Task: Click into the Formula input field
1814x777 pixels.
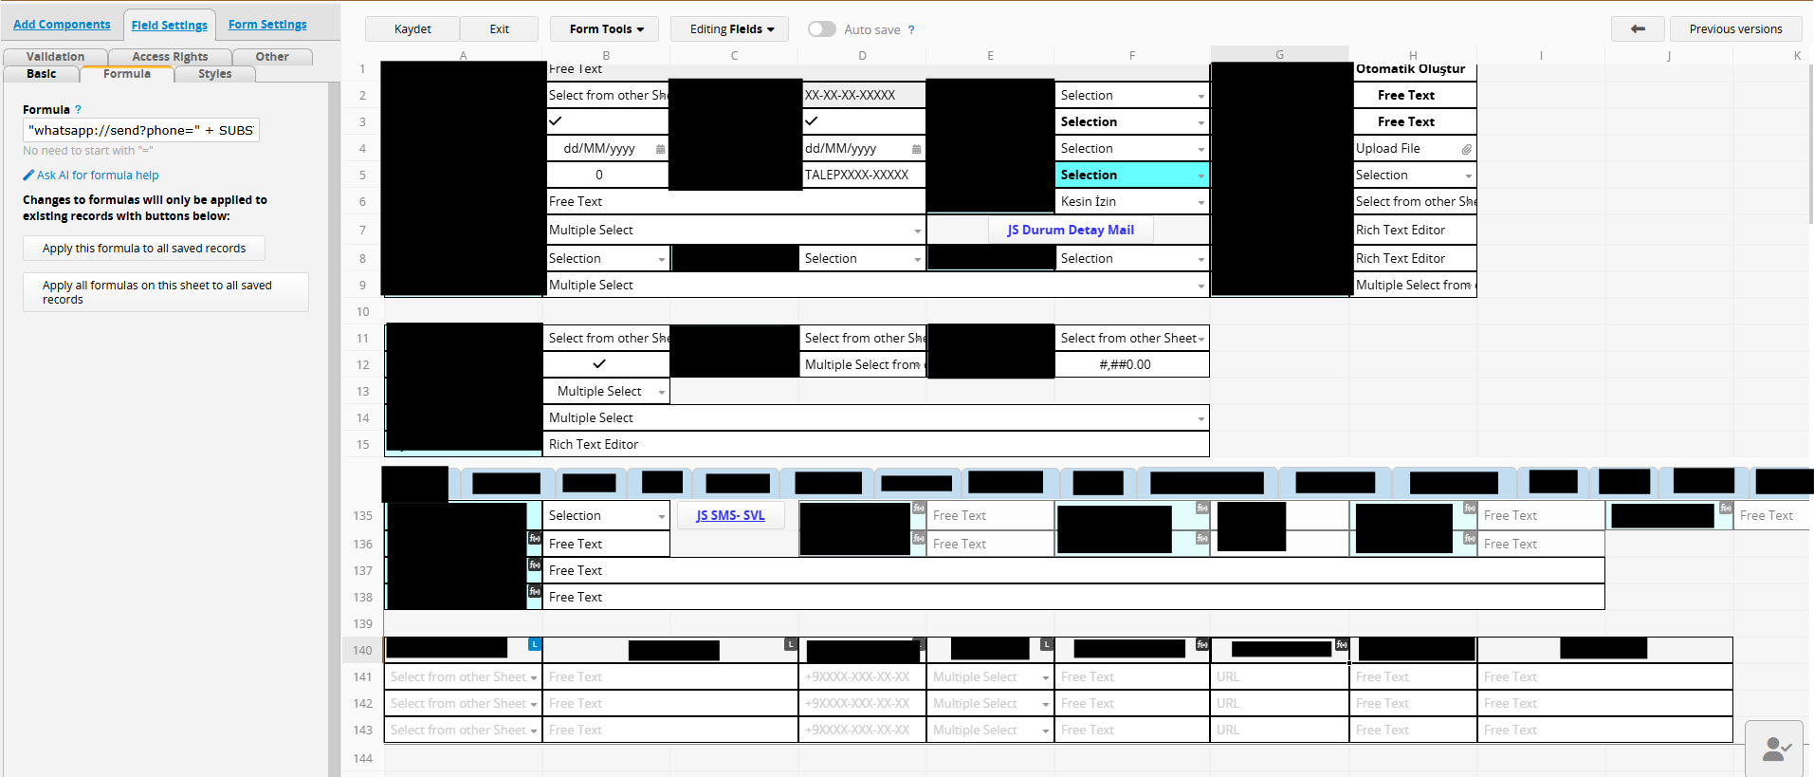Action: coord(140,130)
